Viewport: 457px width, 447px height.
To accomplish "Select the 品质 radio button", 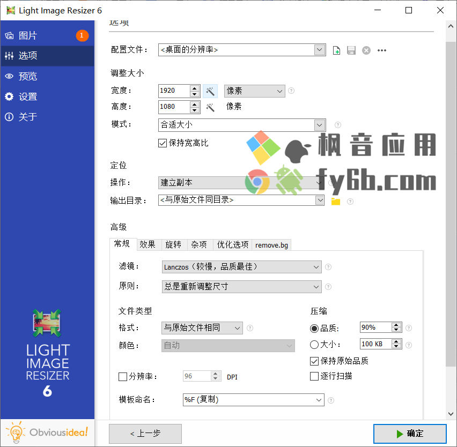I will pos(314,329).
